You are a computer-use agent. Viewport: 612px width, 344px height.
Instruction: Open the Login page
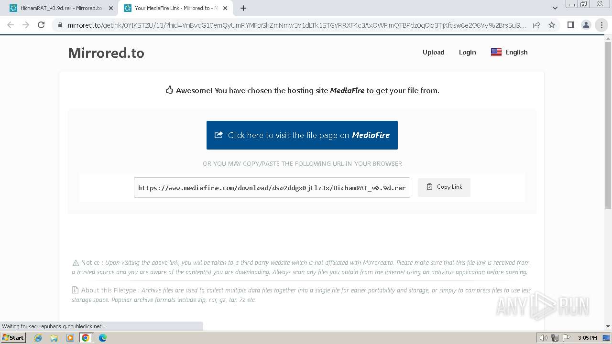467,52
